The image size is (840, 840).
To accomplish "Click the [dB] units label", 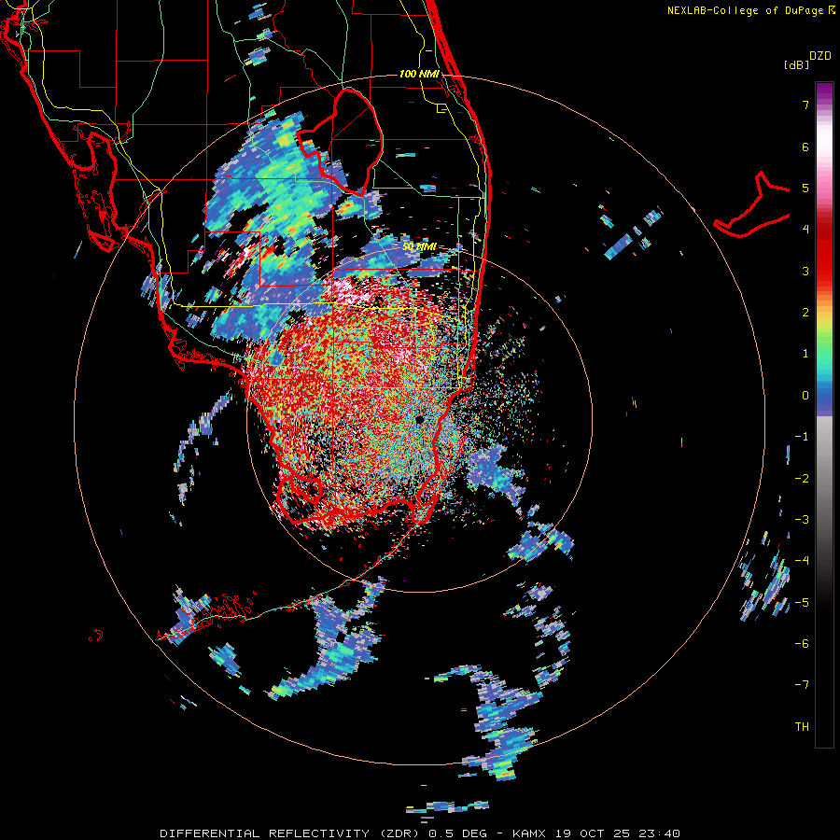I will tap(796, 65).
